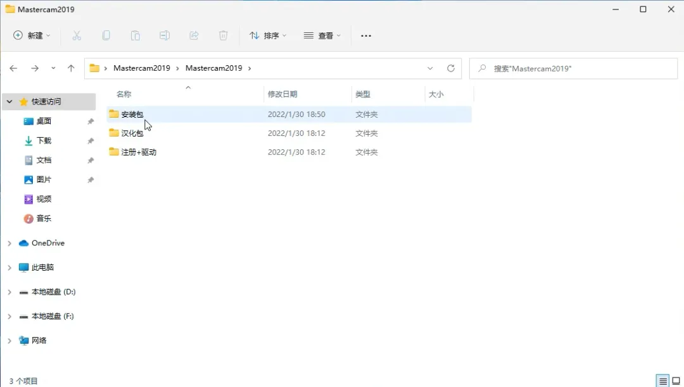Go forward with the right arrow
Image resolution: width=684 pixels, height=387 pixels.
pos(35,68)
